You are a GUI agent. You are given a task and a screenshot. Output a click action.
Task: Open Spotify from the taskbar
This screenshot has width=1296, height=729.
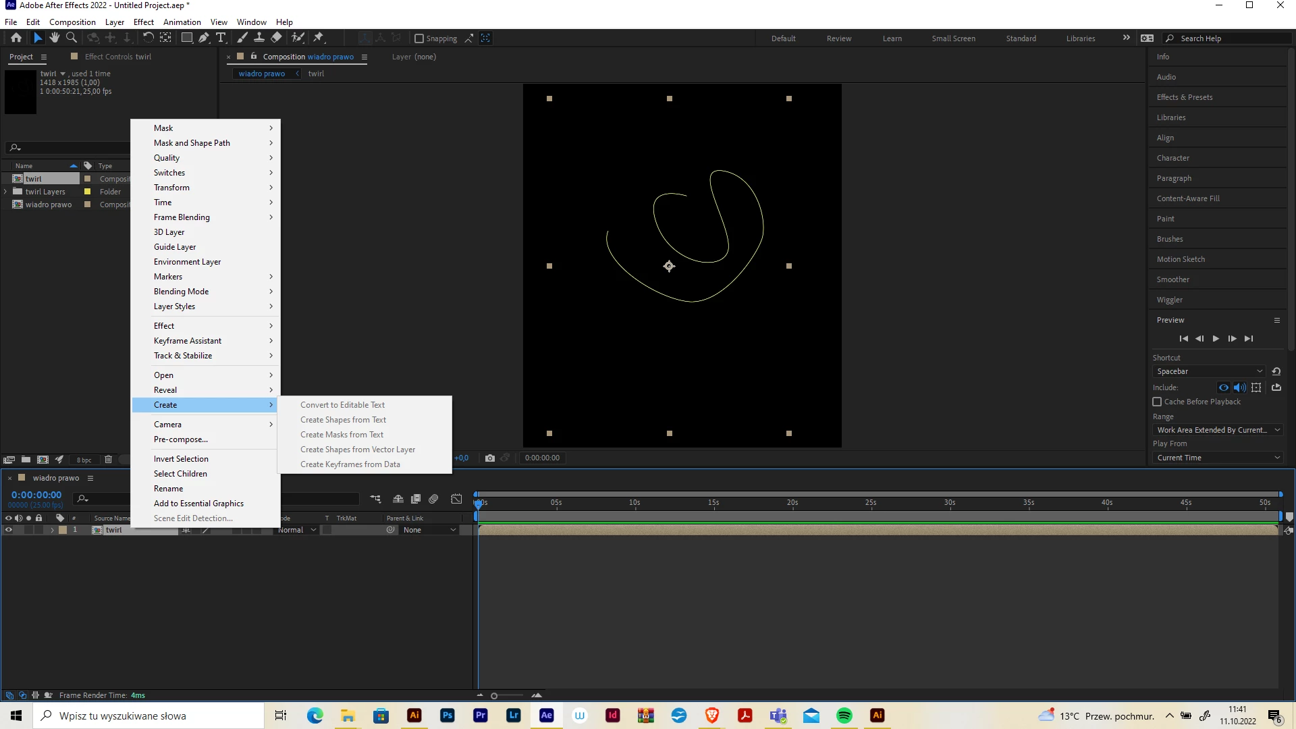pyautogui.click(x=844, y=715)
